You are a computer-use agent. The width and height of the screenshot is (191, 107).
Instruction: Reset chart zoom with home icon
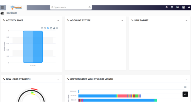coord(54,28)
